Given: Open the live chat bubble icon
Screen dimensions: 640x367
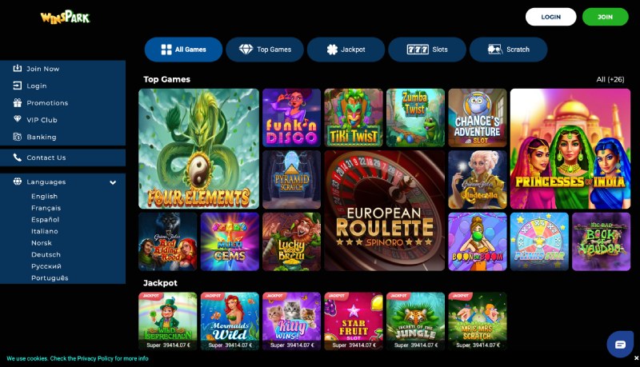Looking at the screenshot, I should tap(620, 344).
